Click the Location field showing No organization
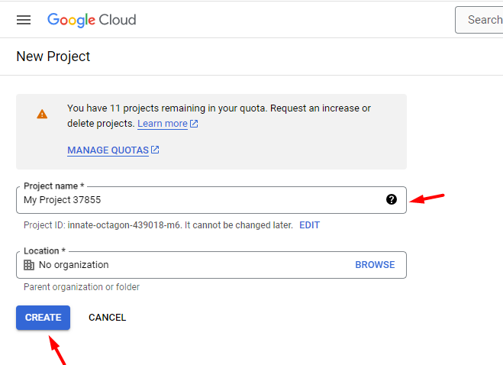 point(211,265)
